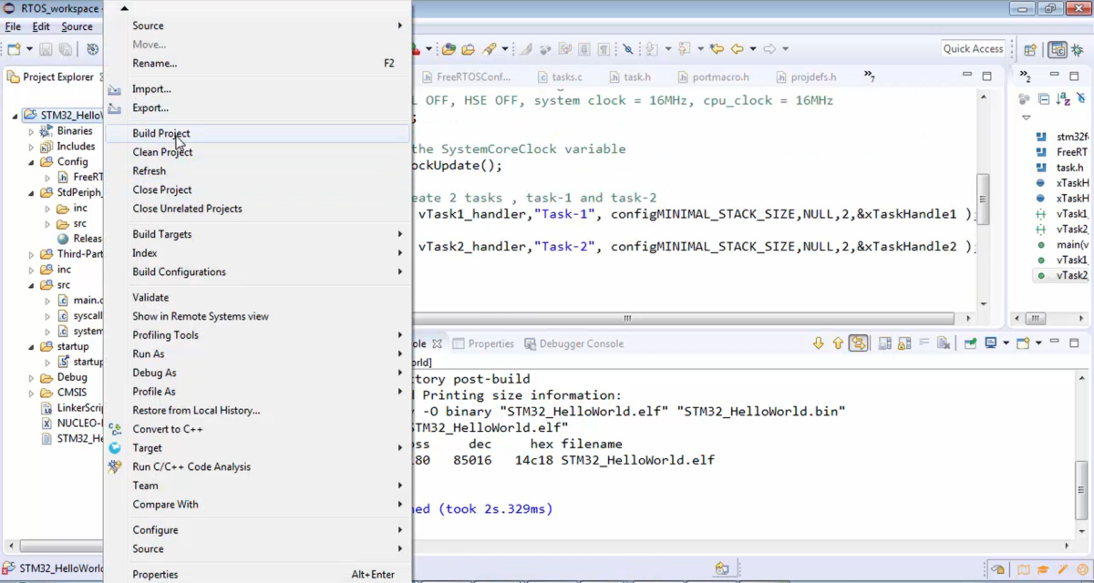The width and height of the screenshot is (1094, 583).
Task: Pin the Console view
Action: coord(970,343)
